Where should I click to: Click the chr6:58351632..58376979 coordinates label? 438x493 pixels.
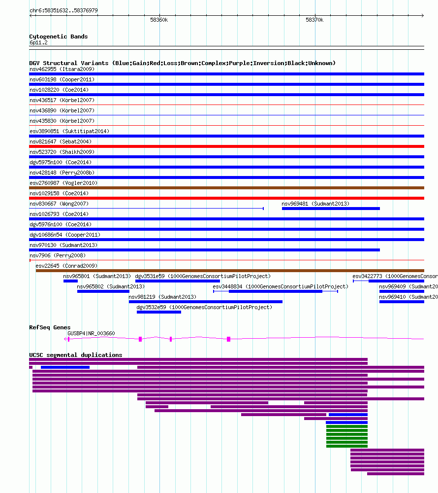63,11
